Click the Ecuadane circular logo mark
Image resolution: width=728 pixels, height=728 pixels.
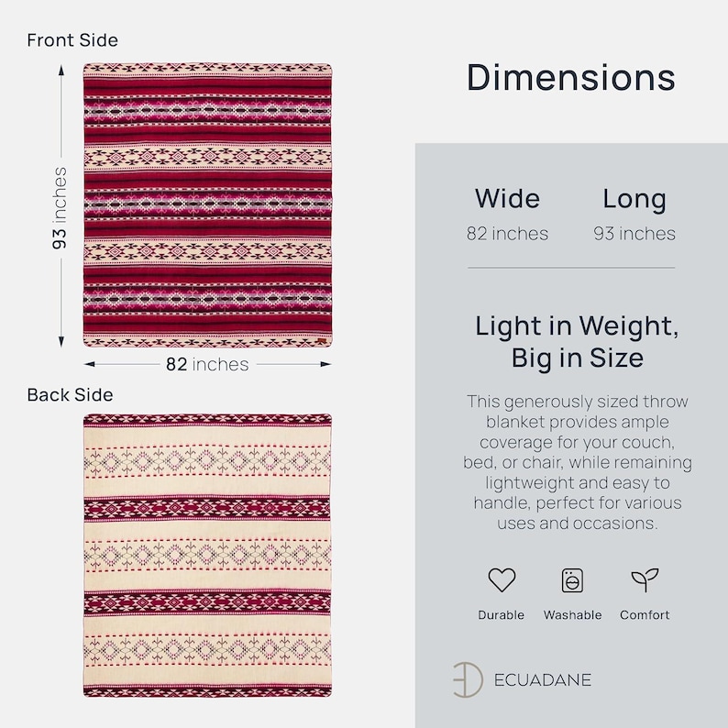coord(468,679)
